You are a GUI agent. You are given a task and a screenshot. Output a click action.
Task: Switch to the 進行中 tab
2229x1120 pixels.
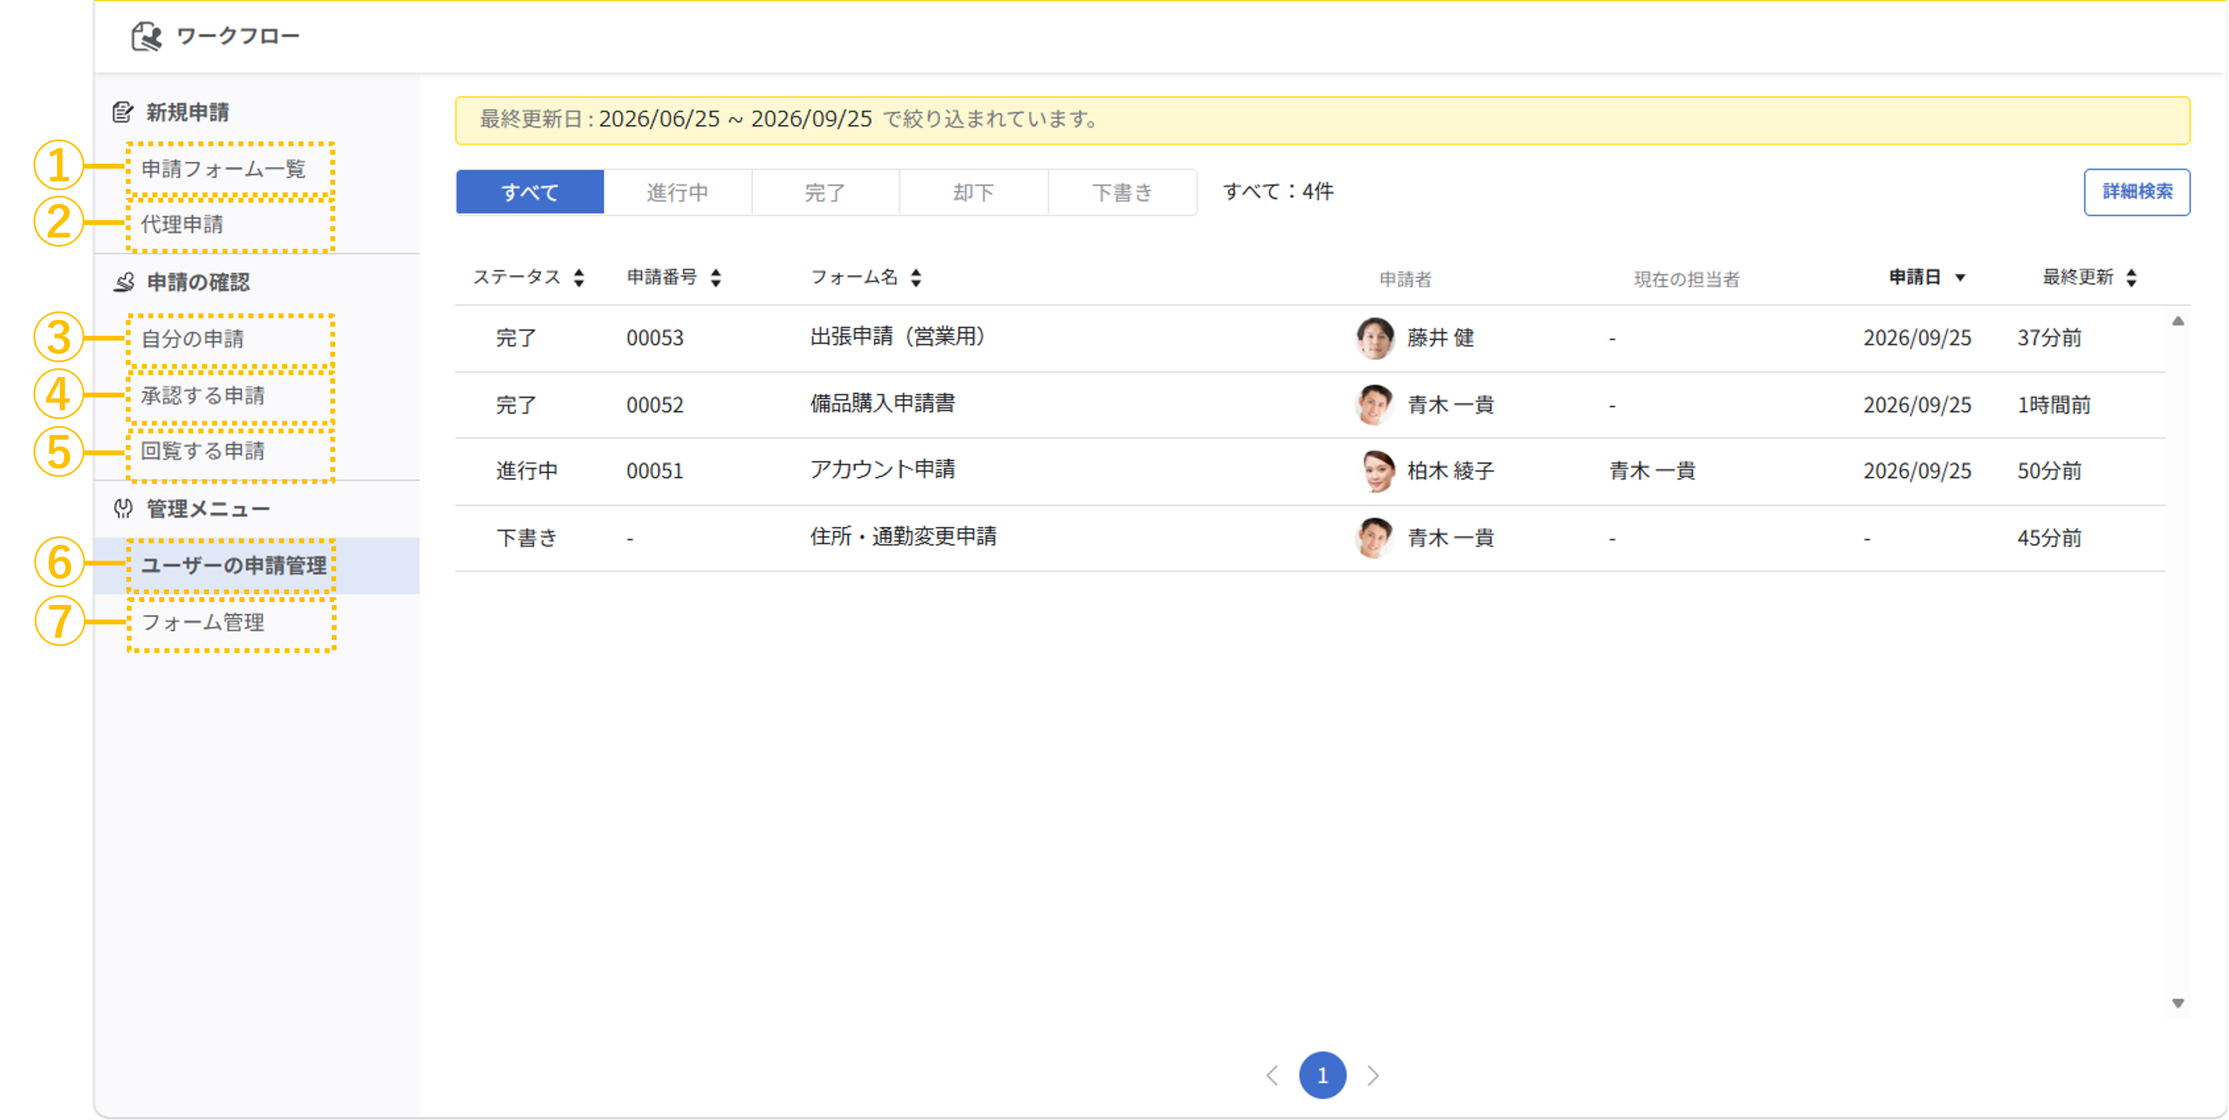(678, 192)
